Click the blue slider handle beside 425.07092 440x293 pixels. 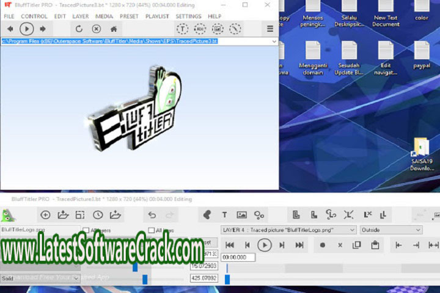point(145,279)
